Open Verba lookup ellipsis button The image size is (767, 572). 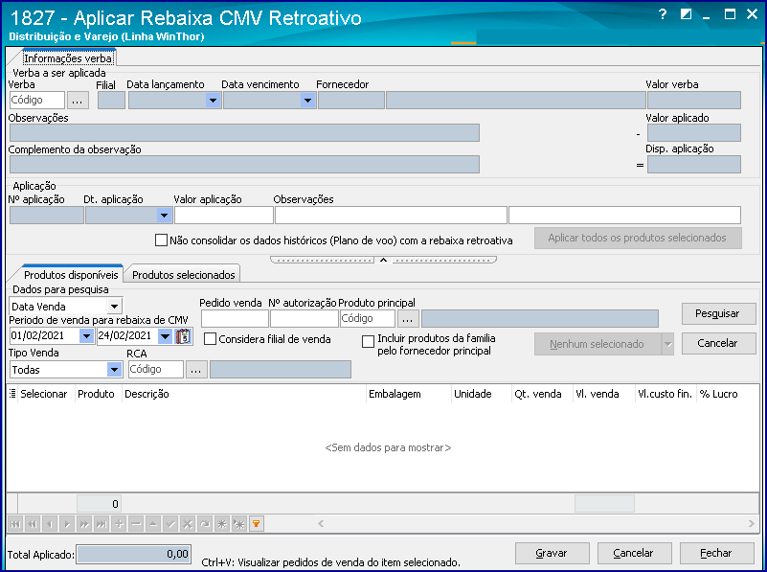[x=78, y=101]
